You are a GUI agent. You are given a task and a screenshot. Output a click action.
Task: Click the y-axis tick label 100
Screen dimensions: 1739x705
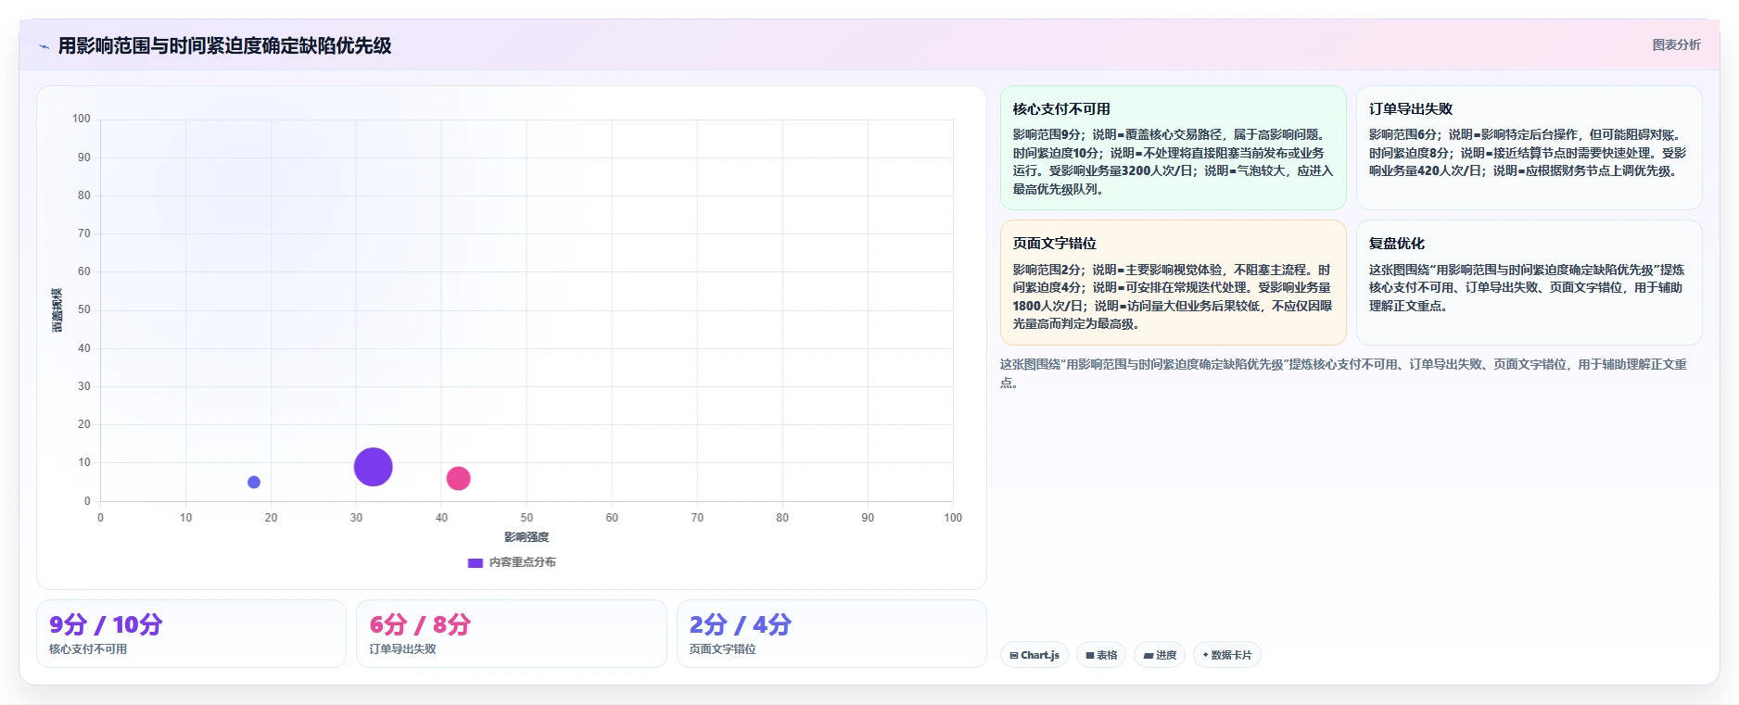click(x=82, y=119)
